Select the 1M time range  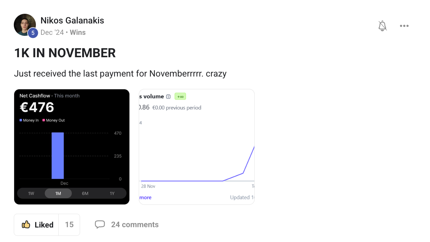[x=58, y=193]
